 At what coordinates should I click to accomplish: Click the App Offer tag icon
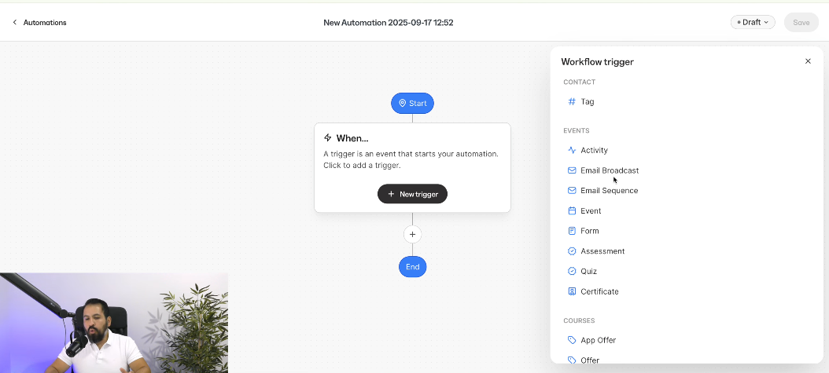pyautogui.click(x=572, y=340)
